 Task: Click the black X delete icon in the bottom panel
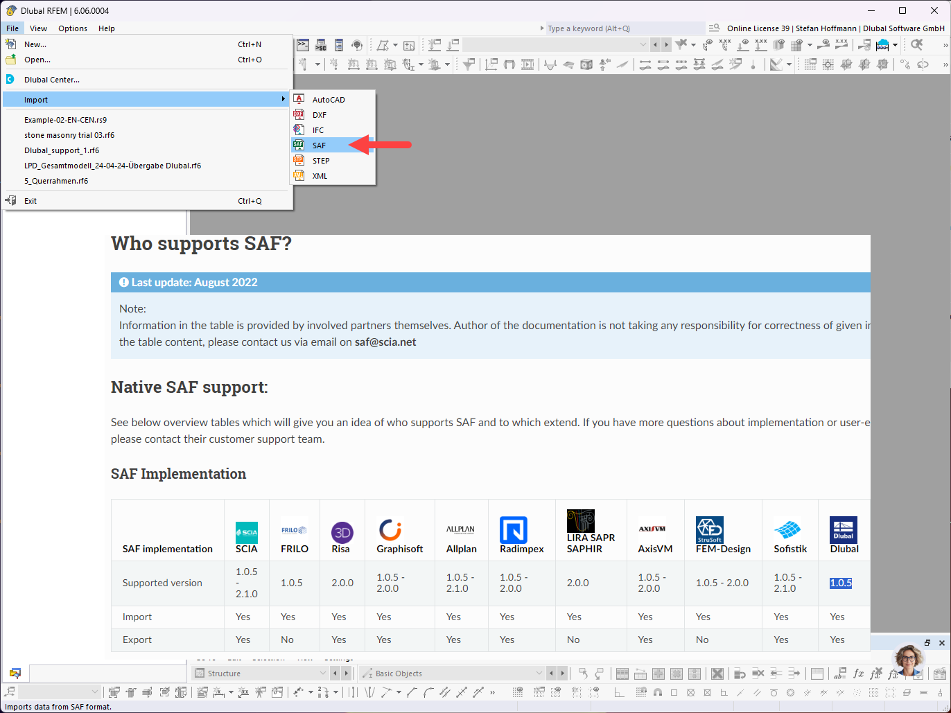(718, 673)
